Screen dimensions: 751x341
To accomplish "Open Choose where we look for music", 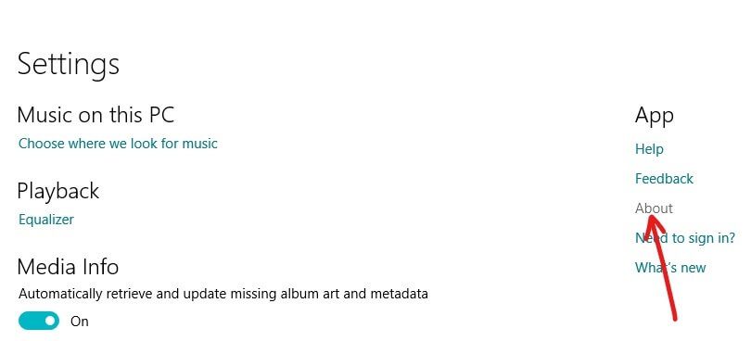I will (118, 144).
